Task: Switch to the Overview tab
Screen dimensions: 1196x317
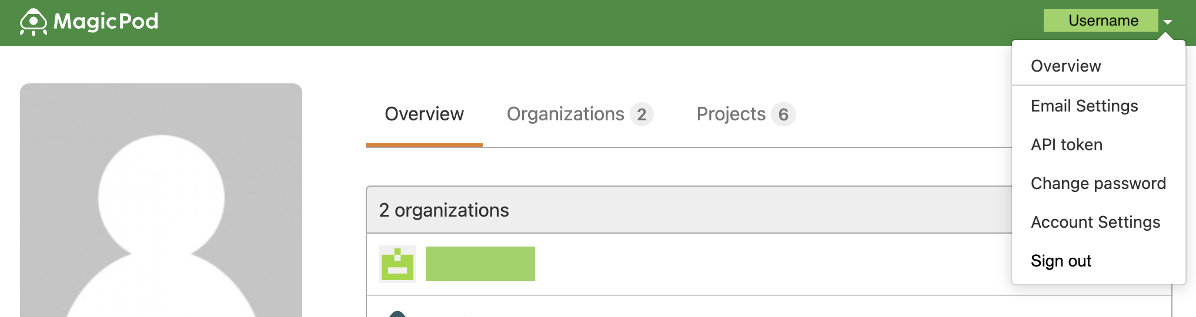Action: click(x=424, y=114)
